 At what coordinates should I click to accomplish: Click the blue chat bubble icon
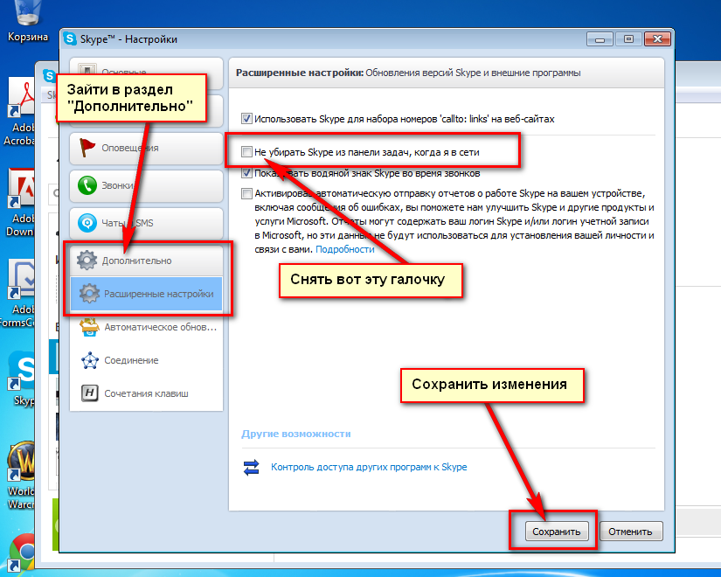click(87, 223)
